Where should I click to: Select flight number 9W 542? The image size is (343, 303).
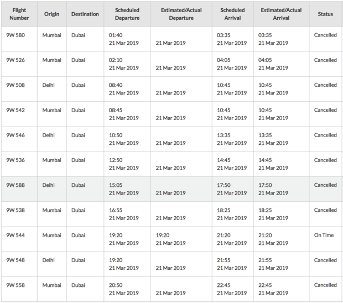(x=15, y=110)
